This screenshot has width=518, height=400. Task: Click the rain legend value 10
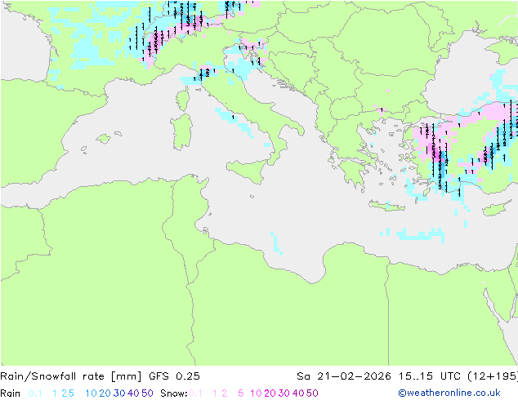91,393
